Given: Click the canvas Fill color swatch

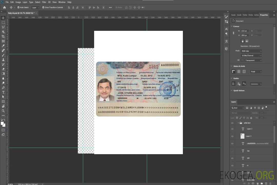Looking at the screenshot, I should point(242,60).
